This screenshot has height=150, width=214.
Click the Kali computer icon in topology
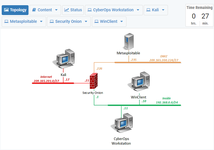point(64,59)
